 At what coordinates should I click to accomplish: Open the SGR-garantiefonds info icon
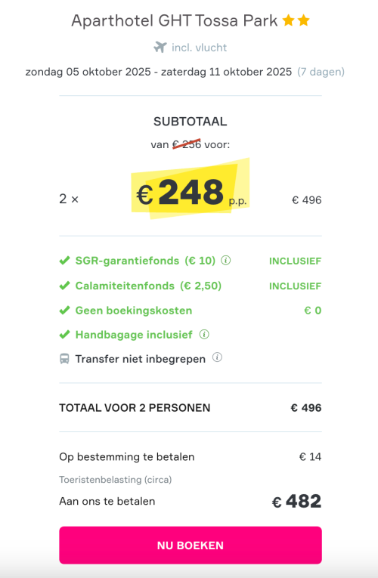226,260
